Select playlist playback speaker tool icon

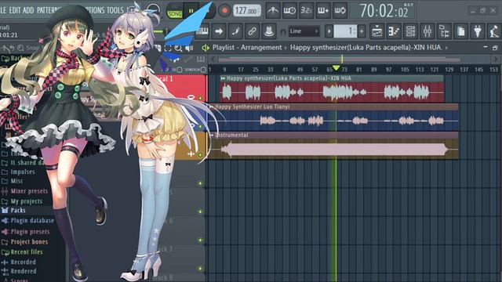(x=190, y=49)
